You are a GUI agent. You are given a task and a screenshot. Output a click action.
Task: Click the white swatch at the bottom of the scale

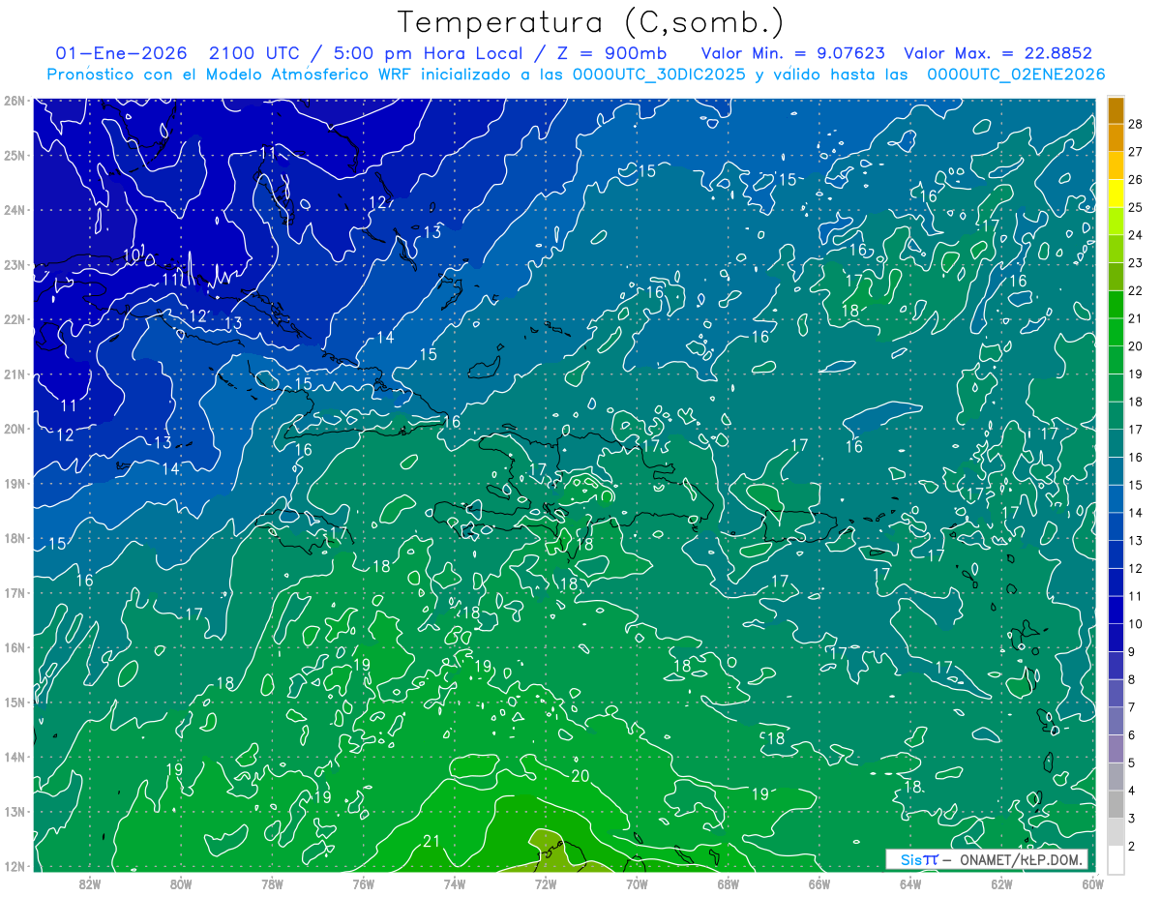(x=1116, y=858)
